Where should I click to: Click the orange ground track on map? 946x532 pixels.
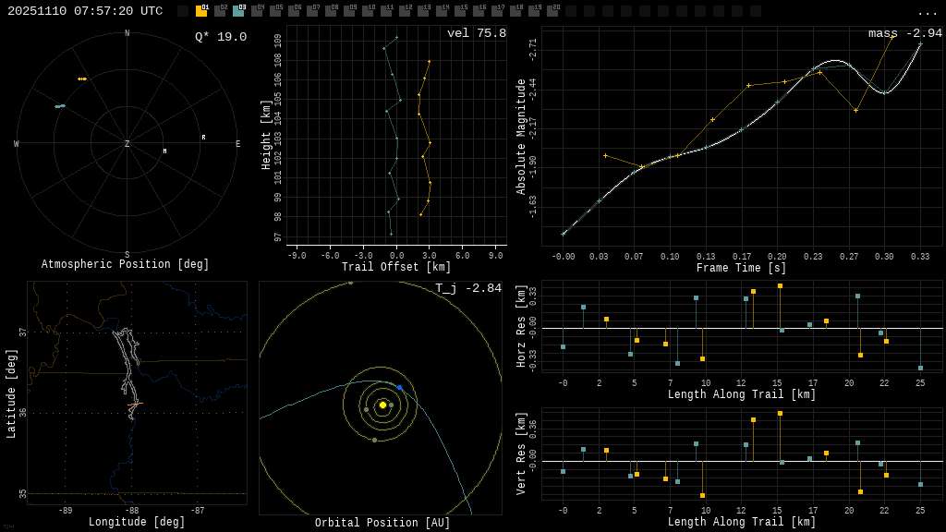click(135, 404)
